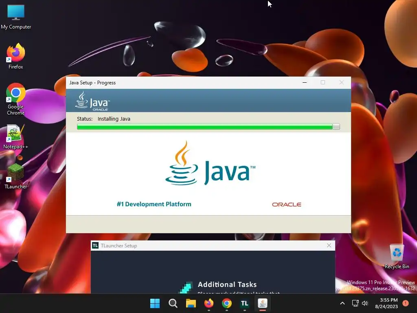Image resolution: width=417 pixels, height=313 pixels.
Task: Open the notification badge in the tray
Action: (406, 303)
